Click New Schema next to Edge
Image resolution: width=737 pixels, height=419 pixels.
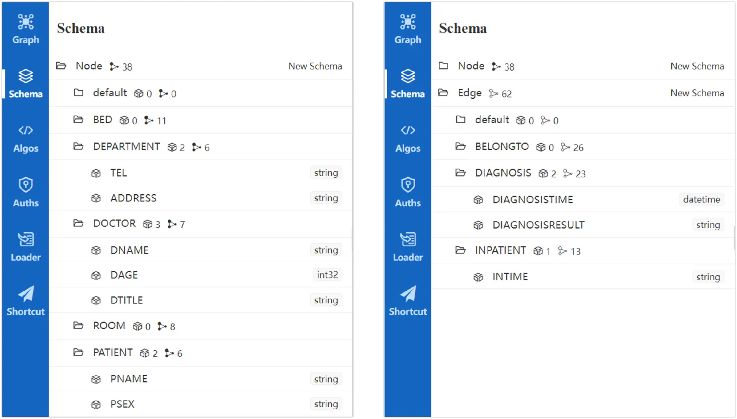coord(697,93)
